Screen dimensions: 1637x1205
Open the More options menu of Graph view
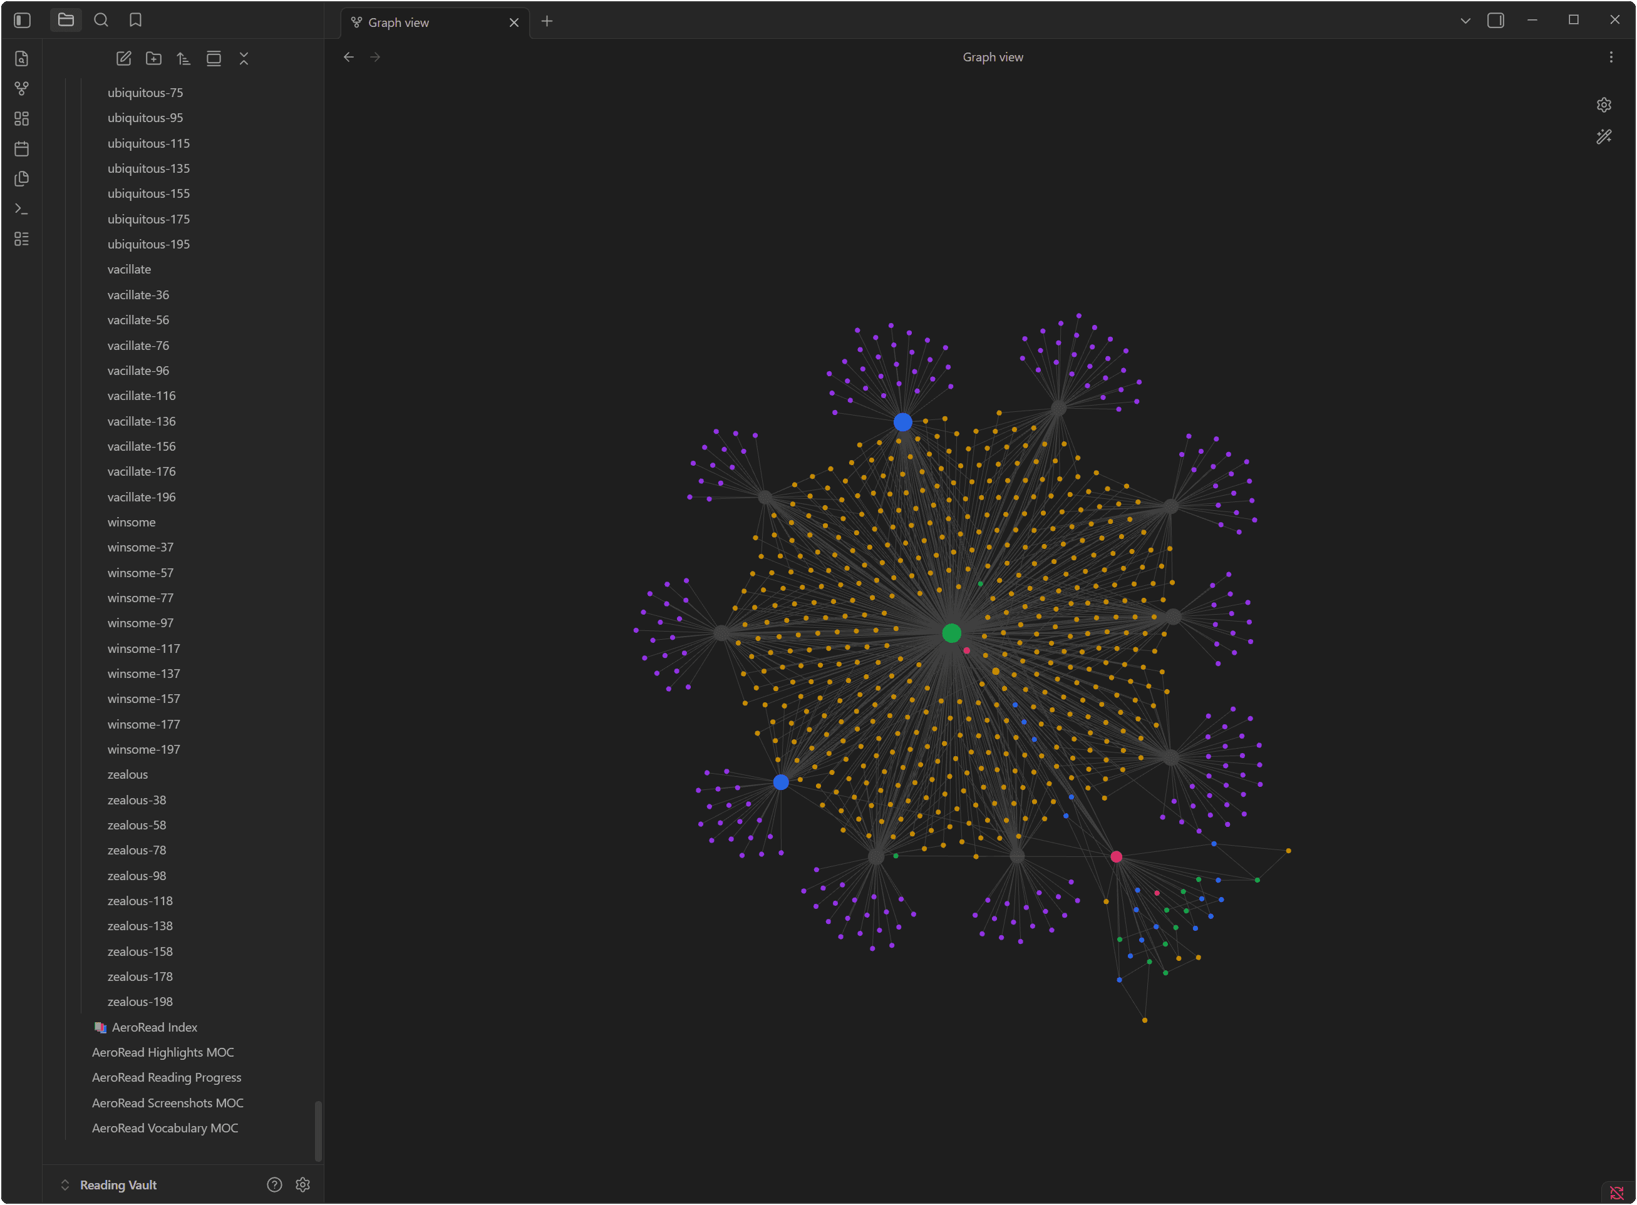coord(1610,57)
